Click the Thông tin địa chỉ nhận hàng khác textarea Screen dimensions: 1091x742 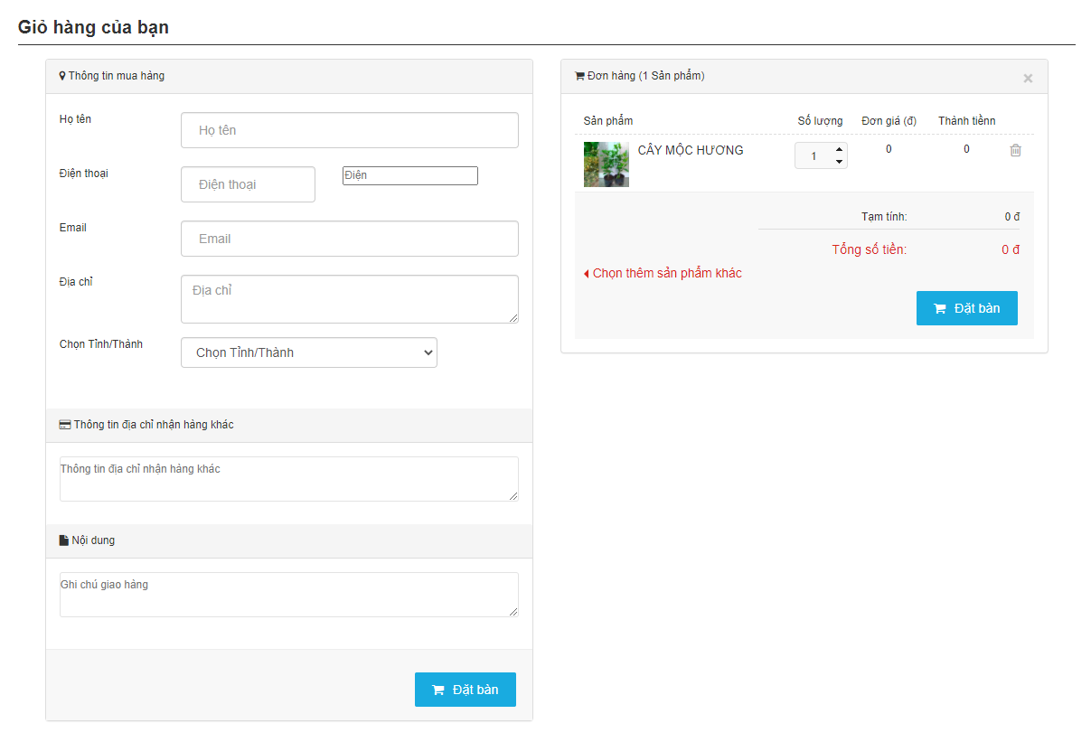pyautogui.click(x=288, y=479)
